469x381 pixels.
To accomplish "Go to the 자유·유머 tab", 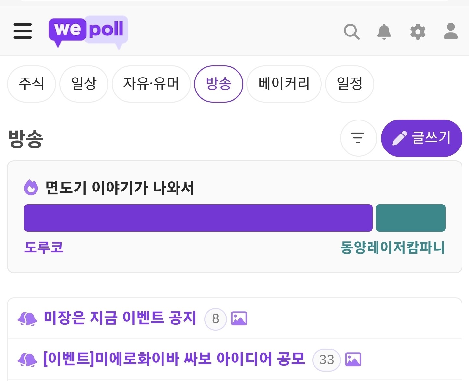I will coord(151,84).
